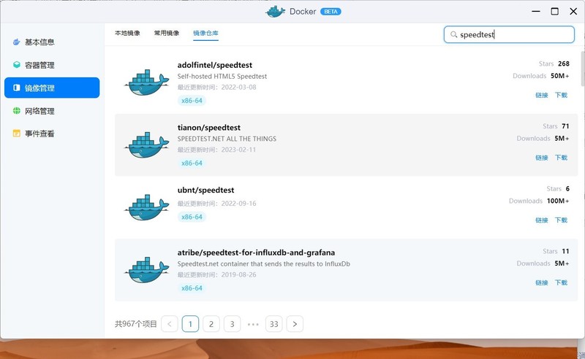Screen dimensions: 585x359
Task: Click 共967个项目 total count
Action: point(136,324)
